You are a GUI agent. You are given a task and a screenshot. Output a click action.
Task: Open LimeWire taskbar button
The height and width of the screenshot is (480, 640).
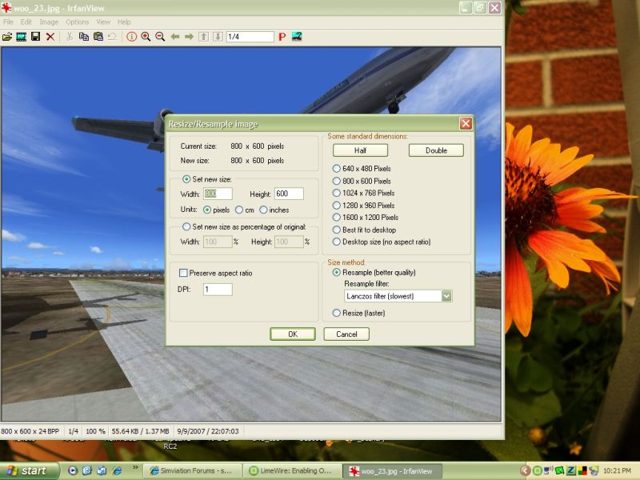tap(292, 470)
